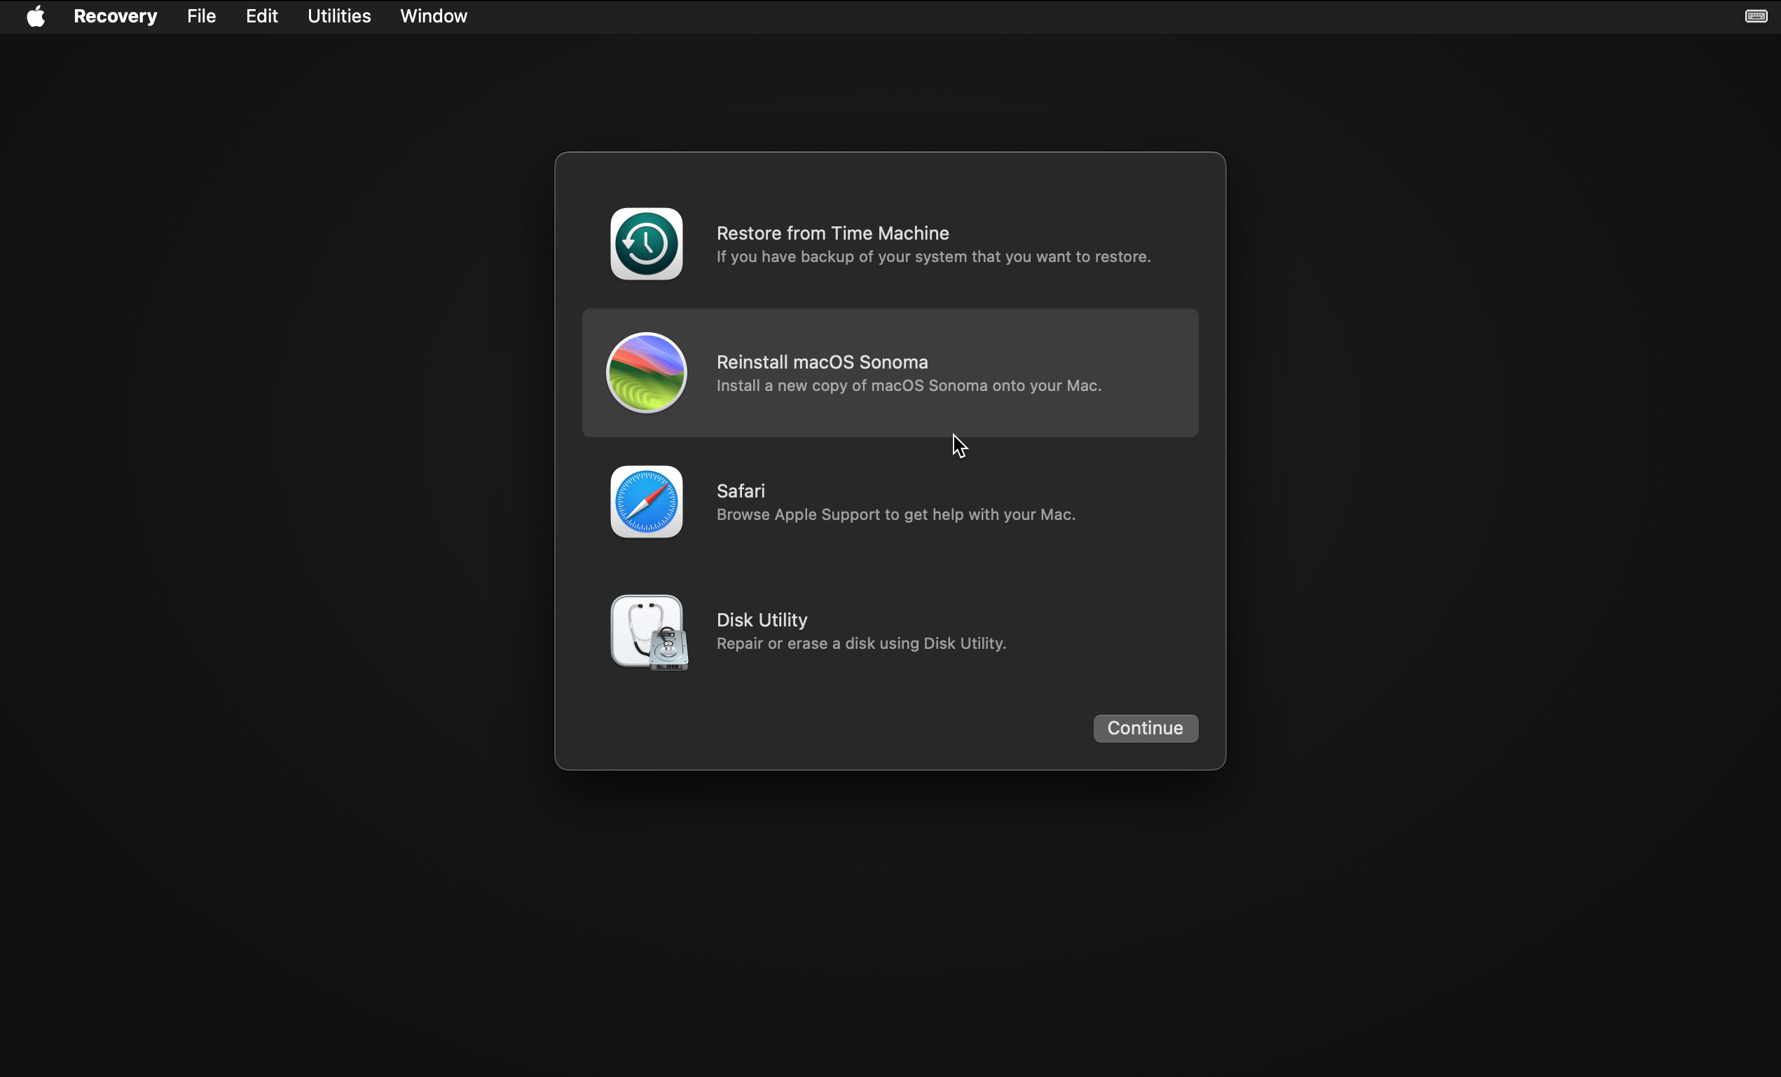The height and width of the screenshot is (1077, 1781).
Task: Click the macOS Sonoma icon
Action: (646, 373)
